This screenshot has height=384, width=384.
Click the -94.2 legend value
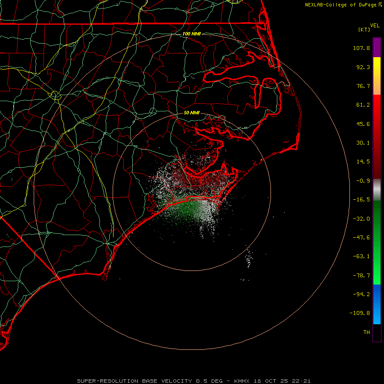point(361,294)
